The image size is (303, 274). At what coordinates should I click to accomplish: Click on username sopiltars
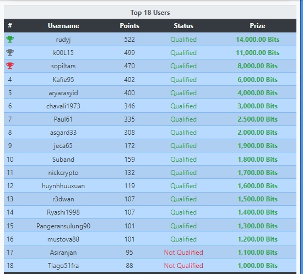click(63, 66)
